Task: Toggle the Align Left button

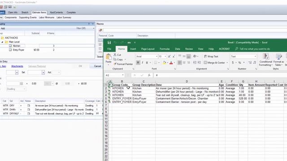Action: pyautogui.click(x=180, y=63)
